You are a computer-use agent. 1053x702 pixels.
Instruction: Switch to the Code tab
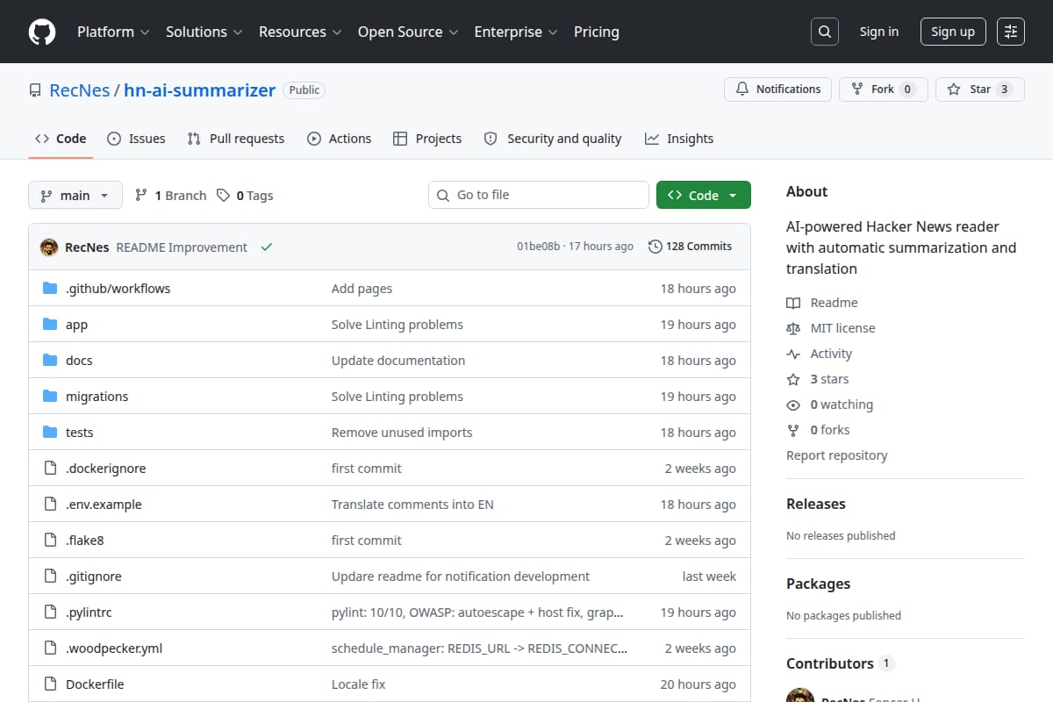pyautogui.click(x=61, y=139)
